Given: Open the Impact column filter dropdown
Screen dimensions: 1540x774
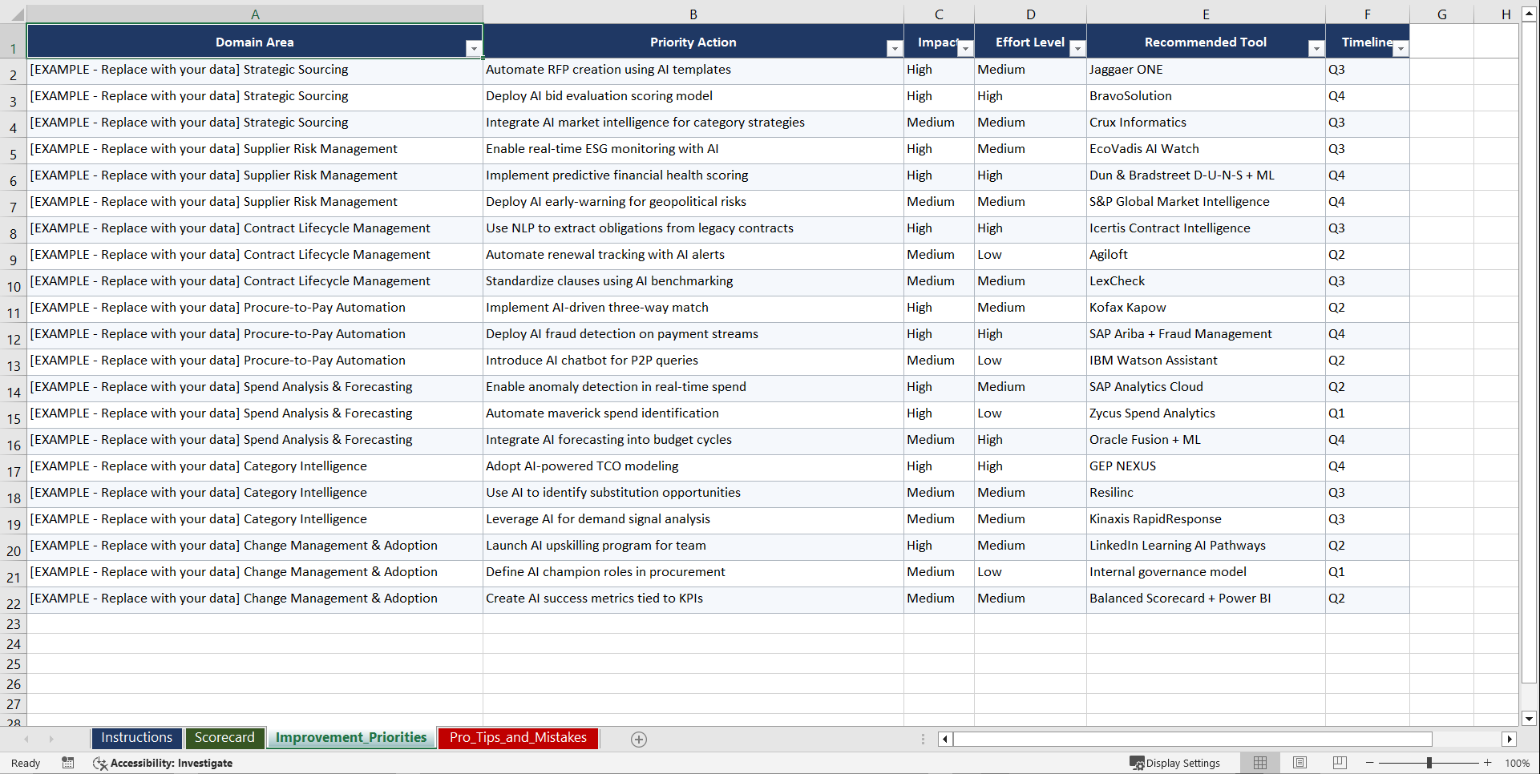Looking at the screenshot, I should pyautogui.click(x=965, y=48).
